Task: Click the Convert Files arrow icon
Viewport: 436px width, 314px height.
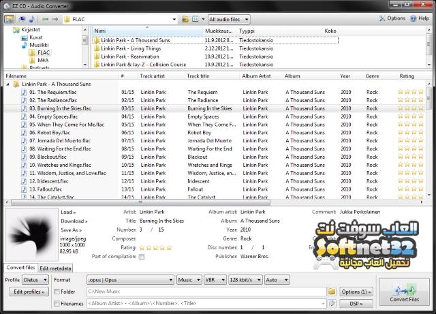Action: click(404, 289)
